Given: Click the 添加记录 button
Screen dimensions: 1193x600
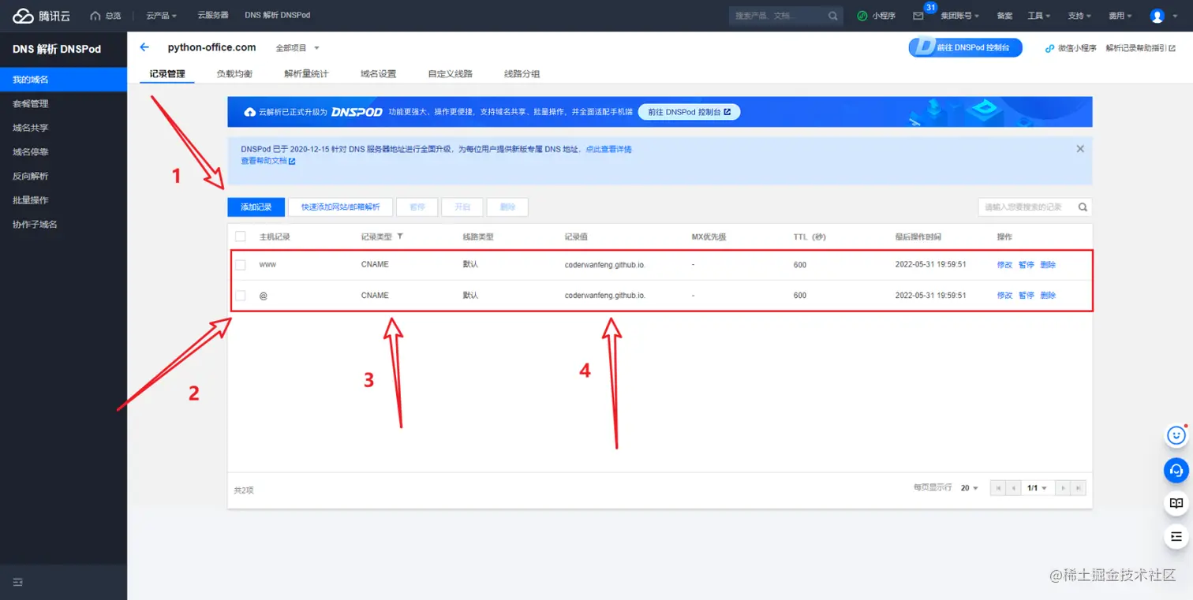Looking at the screenshot, I should tap(256, 207).
